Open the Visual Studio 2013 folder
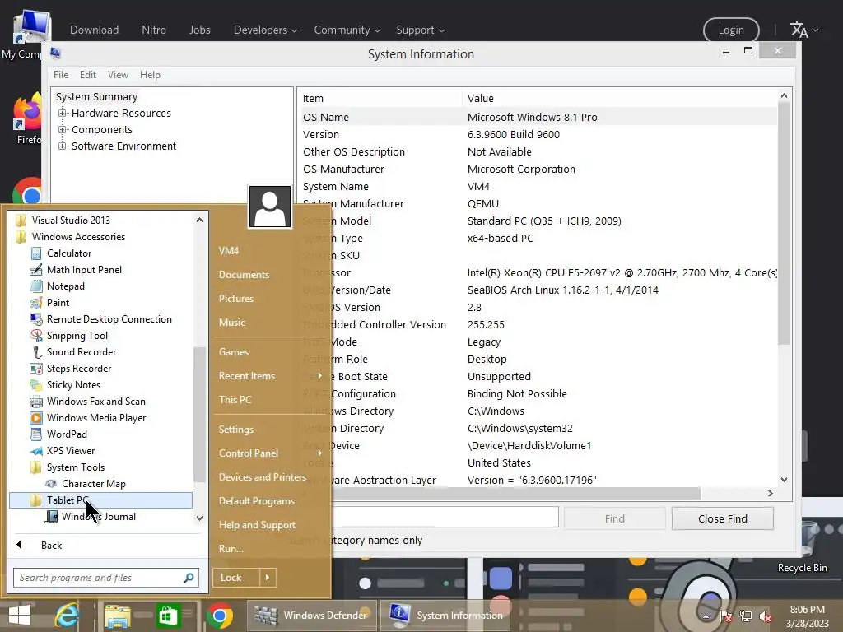Screen dimensions: 843x632 point(71,221)
